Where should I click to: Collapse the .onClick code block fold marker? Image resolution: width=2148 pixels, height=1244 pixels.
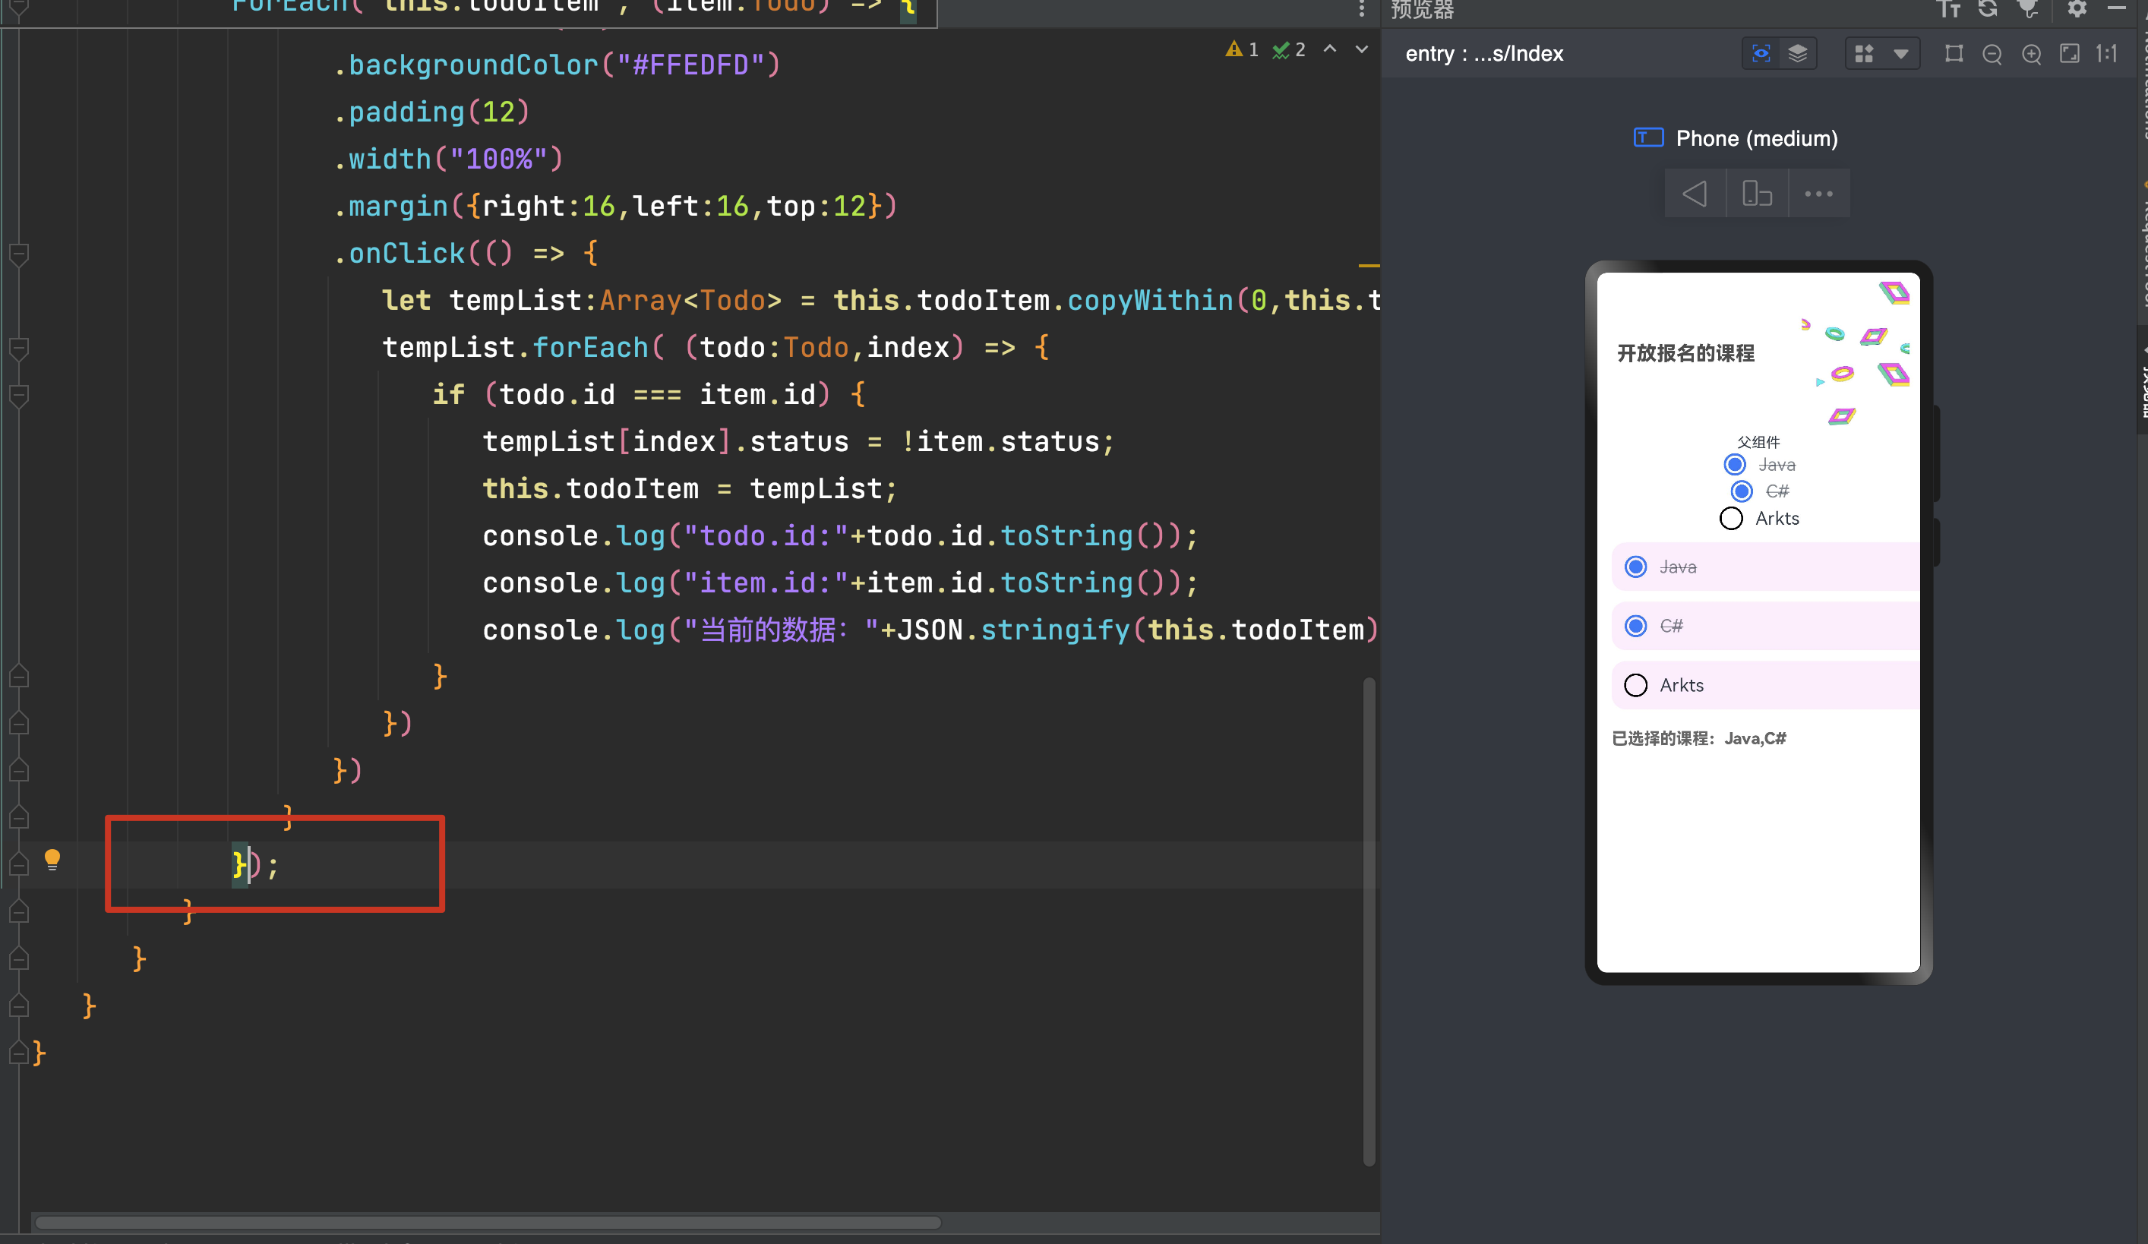pos(19,254)
